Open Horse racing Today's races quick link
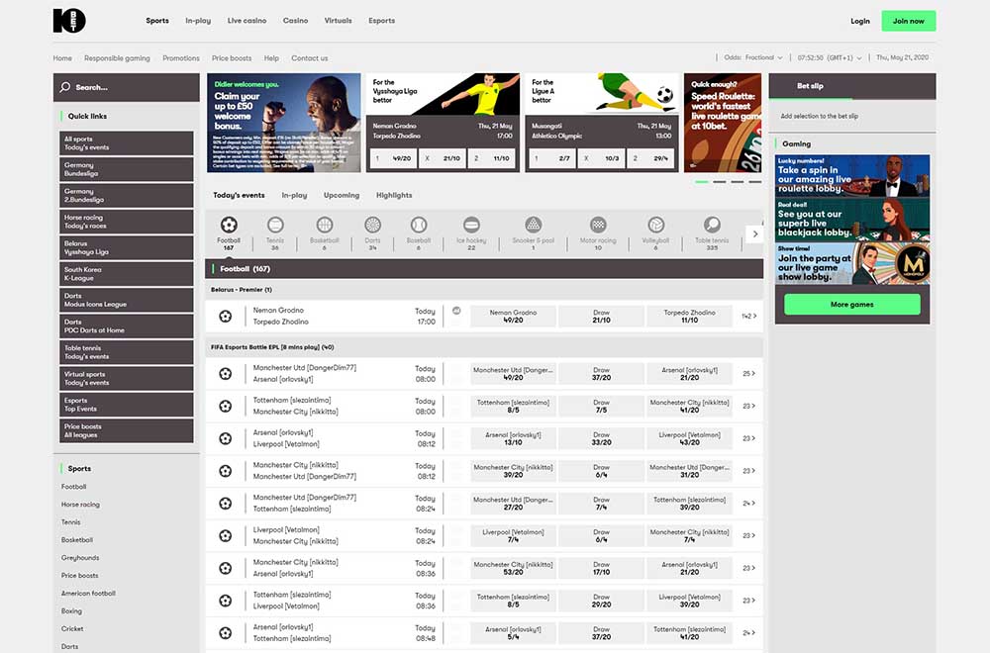 pos(127,222)
